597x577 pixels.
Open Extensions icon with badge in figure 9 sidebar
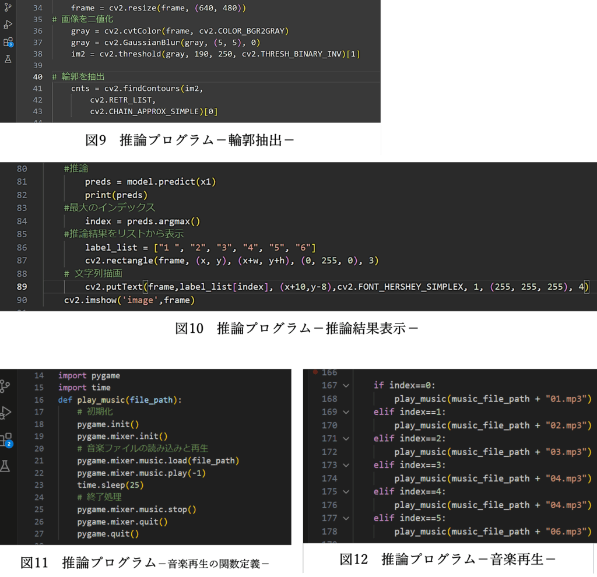(8, 42)
